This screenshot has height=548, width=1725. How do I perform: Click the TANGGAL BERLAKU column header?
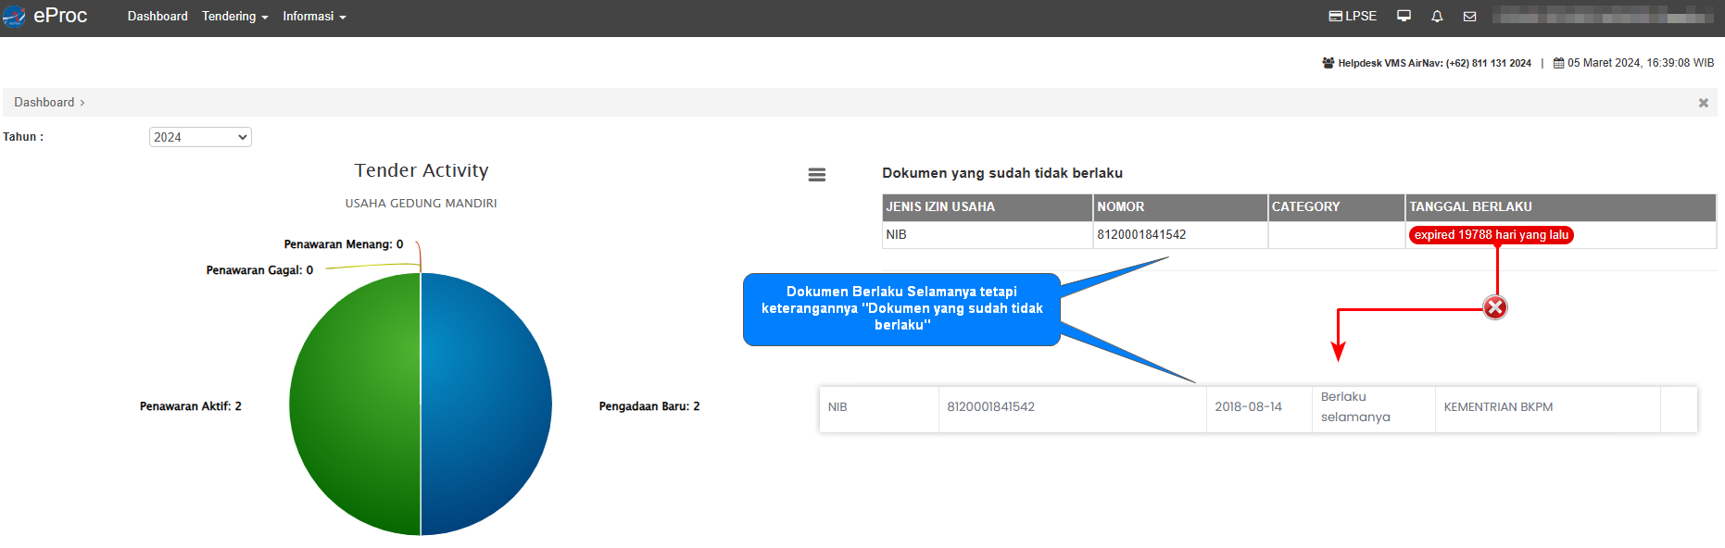point(1470,207)
